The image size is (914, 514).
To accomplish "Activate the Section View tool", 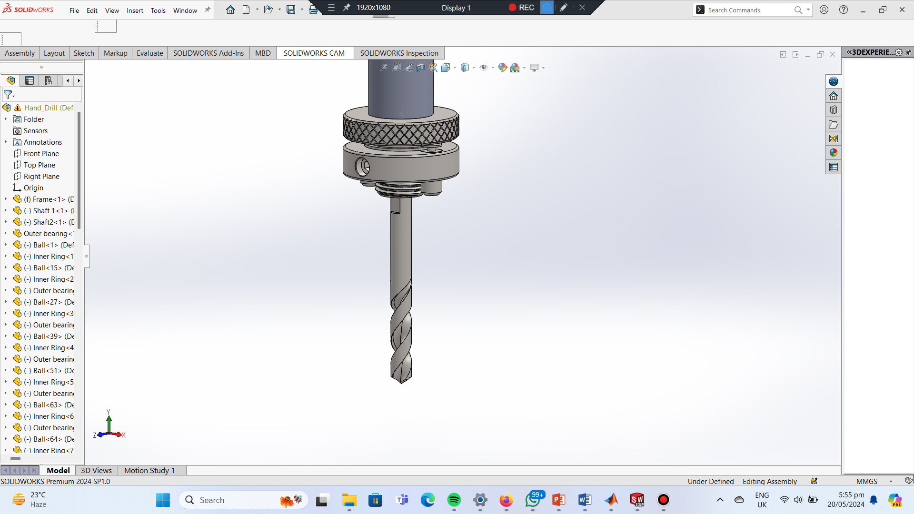I will (x=421, y=68).
